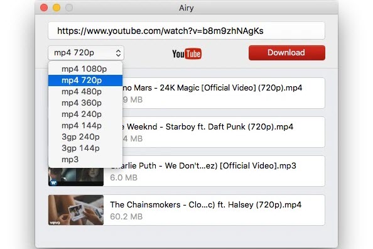The image size is (373, 249).
Task: Choose mp4 480p format option
Action: tap(85, 92)
